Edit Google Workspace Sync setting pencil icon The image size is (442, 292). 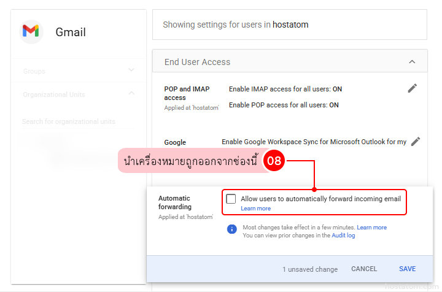pos(416,142)
